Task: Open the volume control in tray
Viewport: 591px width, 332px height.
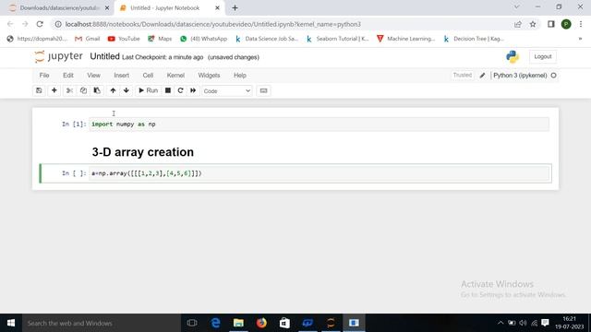Action: point(523,323)
